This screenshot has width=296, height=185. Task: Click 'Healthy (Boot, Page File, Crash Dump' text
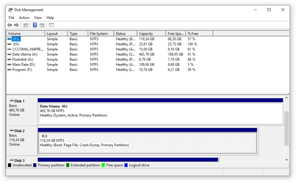click(70, 145)
